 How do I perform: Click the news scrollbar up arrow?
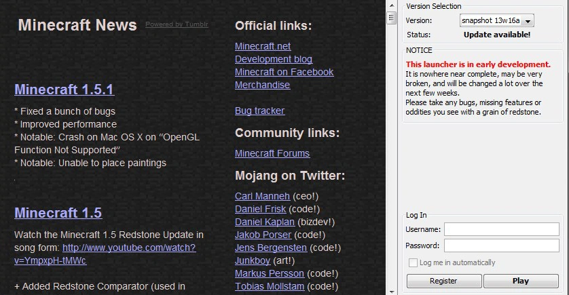(x=392, y=5)
